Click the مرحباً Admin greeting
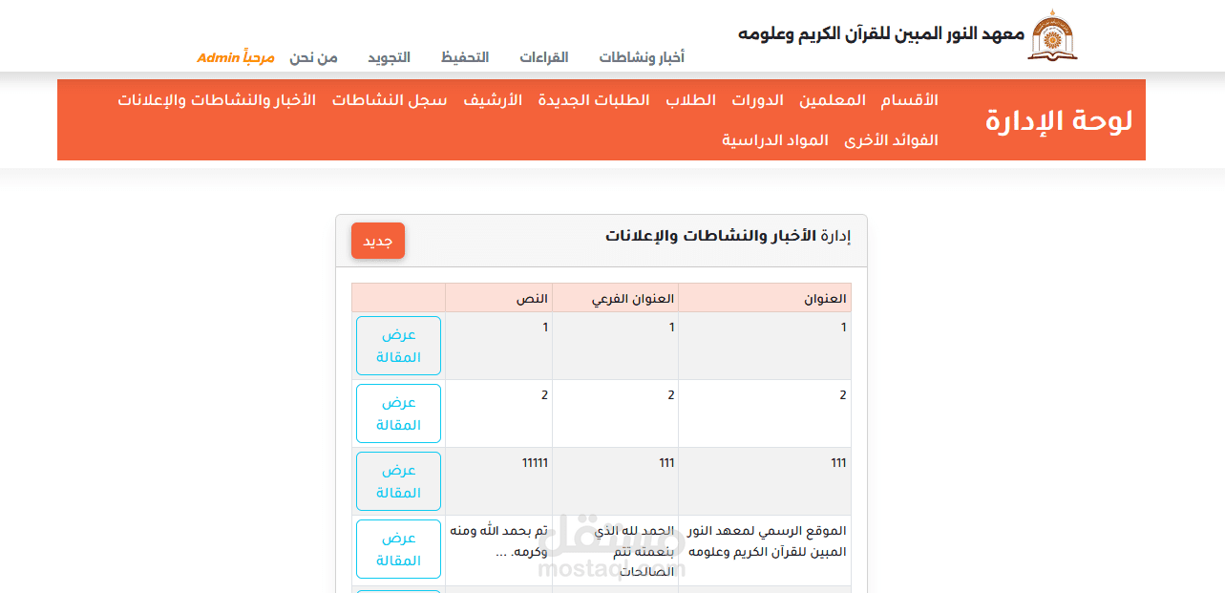This screenshot has width=1225, height=593. [x=236, y=57]
